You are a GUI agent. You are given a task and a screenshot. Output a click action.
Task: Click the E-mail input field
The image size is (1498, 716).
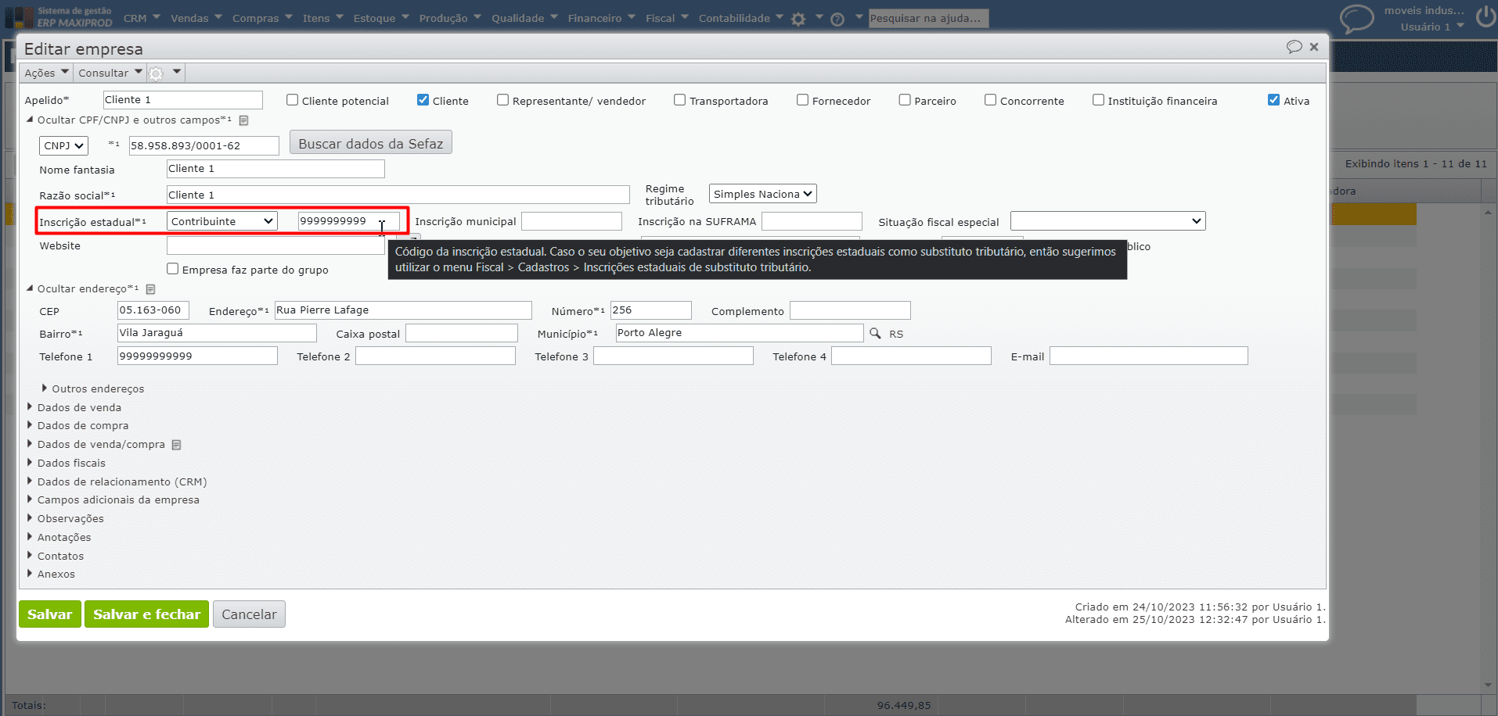pyautogui.click(x=1149, y=356)
